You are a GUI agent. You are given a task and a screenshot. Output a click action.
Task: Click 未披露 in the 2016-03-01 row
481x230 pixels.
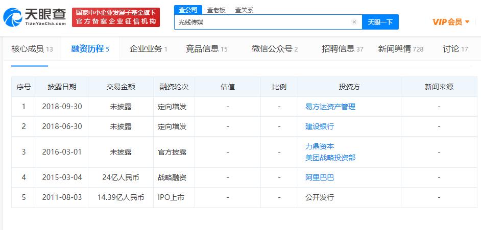pyautogui.click(x=121, y=152)
